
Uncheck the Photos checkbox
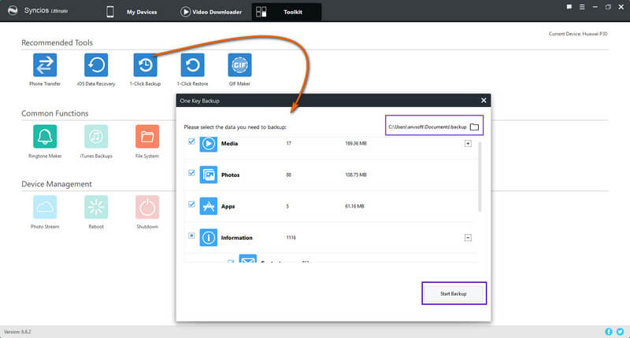191,173
